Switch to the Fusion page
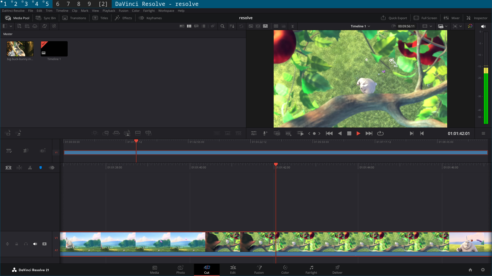Image resolution: width=492 pixels, height=276 pixels. (259, 270)
